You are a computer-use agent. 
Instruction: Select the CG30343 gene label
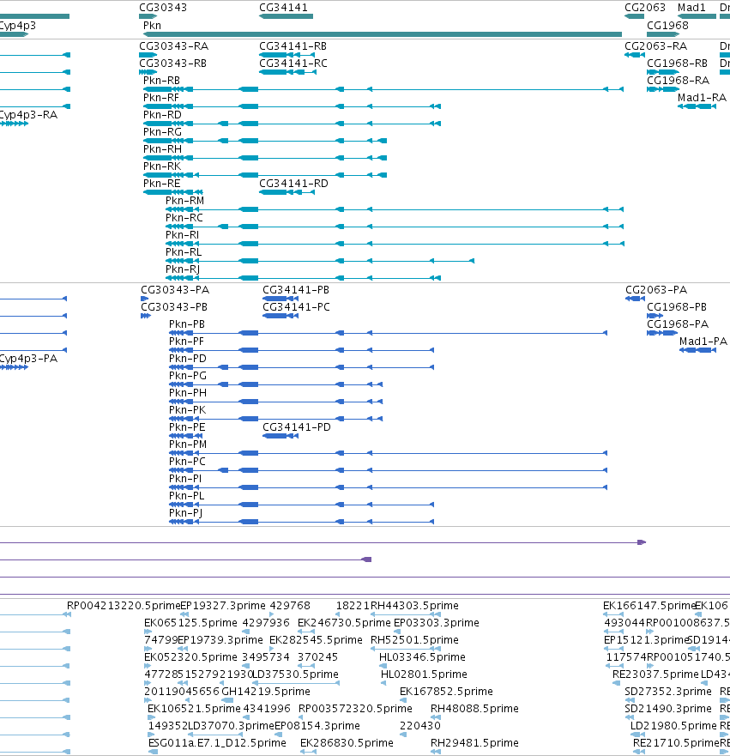163,7
